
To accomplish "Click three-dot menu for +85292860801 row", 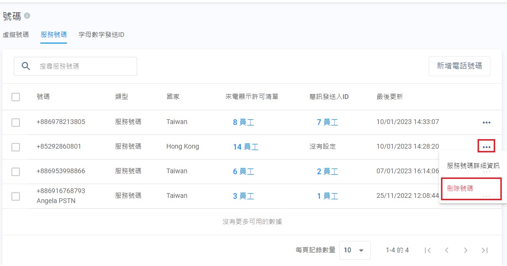I will click(x=486, y=147).
